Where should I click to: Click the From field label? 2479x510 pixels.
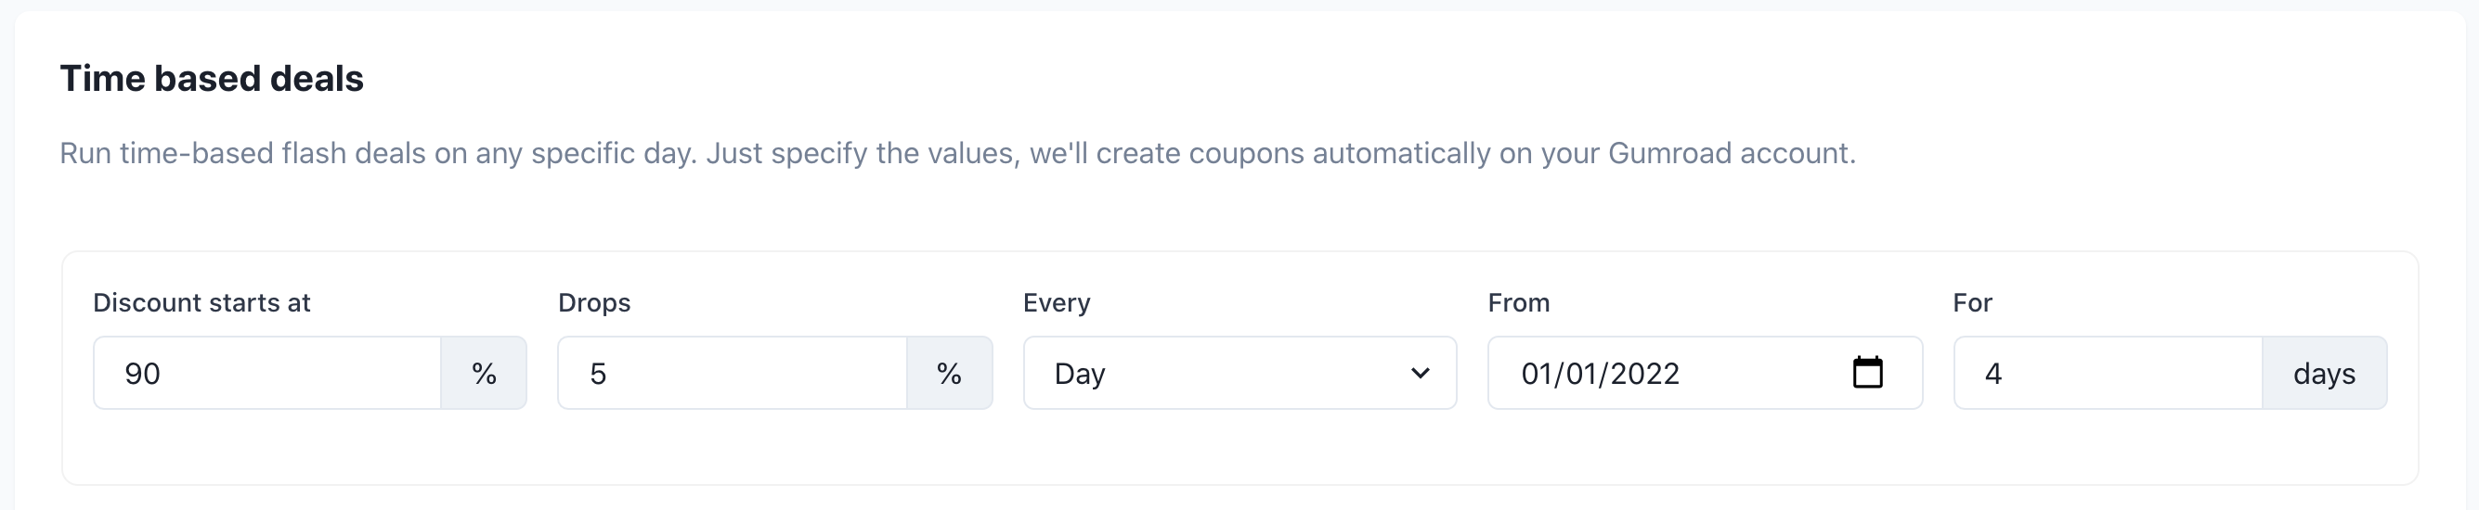[1518, 302]
